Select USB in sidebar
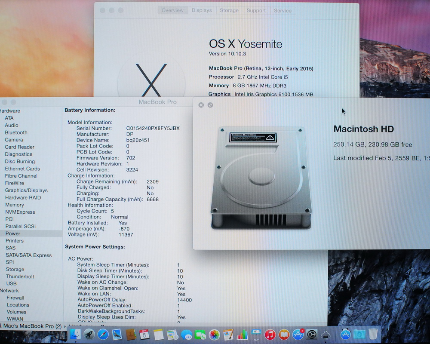Image resolution: width=430 pixels, height=344 pixels. pyautogui.click(x=12, y=283)
